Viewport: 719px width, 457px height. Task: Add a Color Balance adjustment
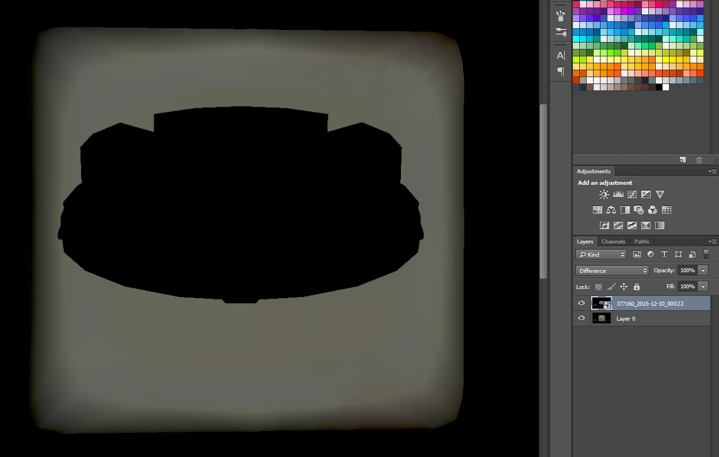point(611,210)
